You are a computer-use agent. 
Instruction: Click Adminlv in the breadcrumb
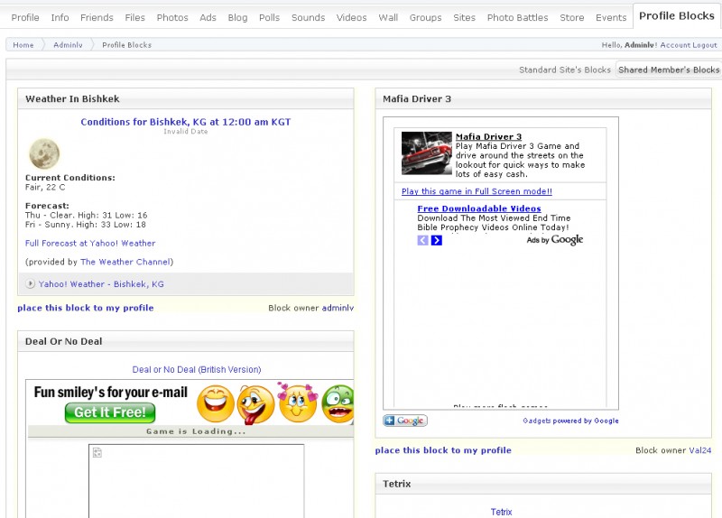point(69,44)
